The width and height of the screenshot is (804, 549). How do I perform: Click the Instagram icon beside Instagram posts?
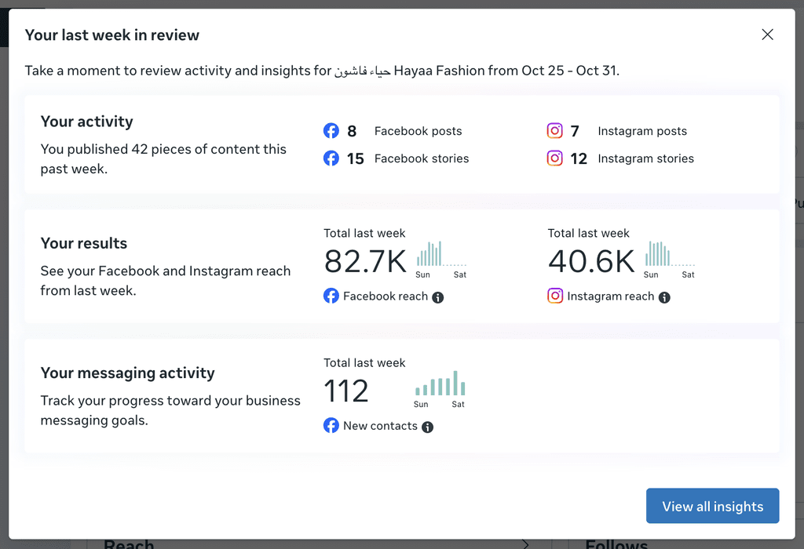pos(555,131)
